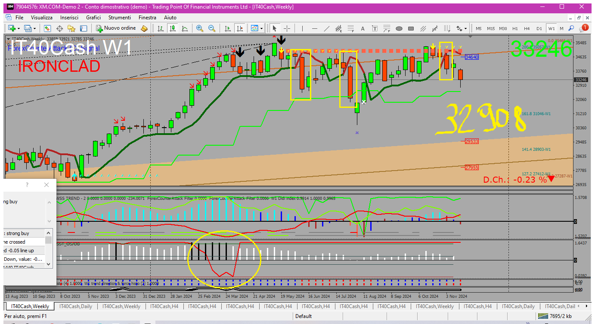The image size is (595, 324).
Task: Open the File menu
Action: (x=19, y=18)
